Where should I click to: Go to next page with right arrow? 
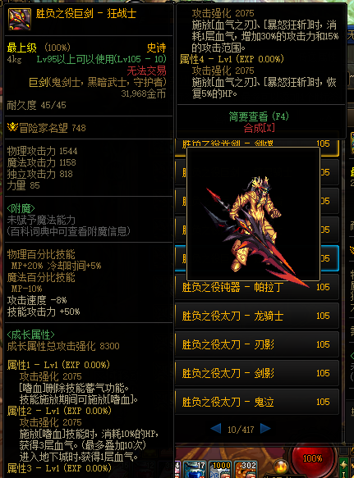click(265, 429)
